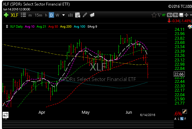
Task: Click the -0.34(-1.48%) price change
Action: click(181, 21)
